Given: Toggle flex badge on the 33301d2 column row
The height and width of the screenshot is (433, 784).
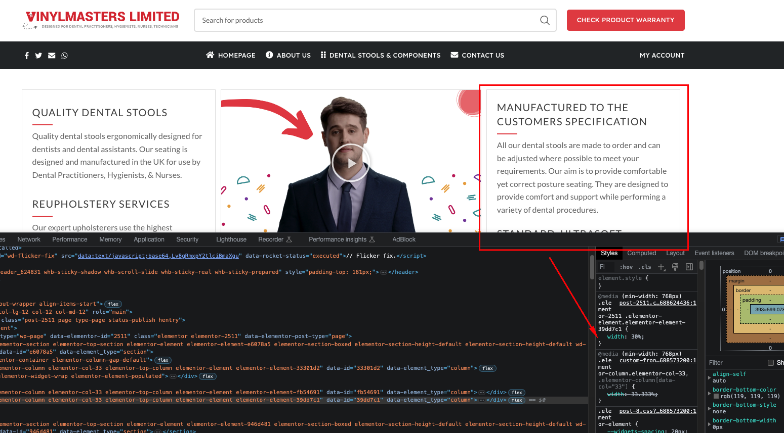Looking at the screenshot, I should pos(488,368).
